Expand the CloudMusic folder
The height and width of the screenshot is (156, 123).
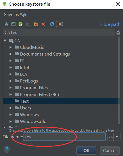[x=11, y=47]
